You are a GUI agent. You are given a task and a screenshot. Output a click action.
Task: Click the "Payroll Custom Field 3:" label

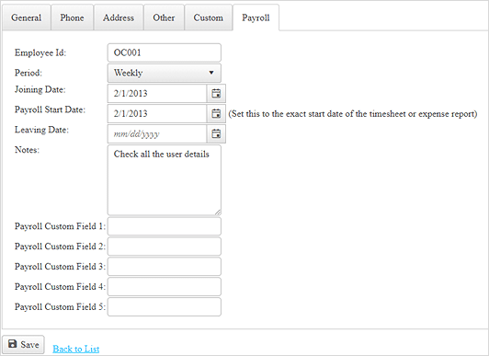[x=60, y=267]
